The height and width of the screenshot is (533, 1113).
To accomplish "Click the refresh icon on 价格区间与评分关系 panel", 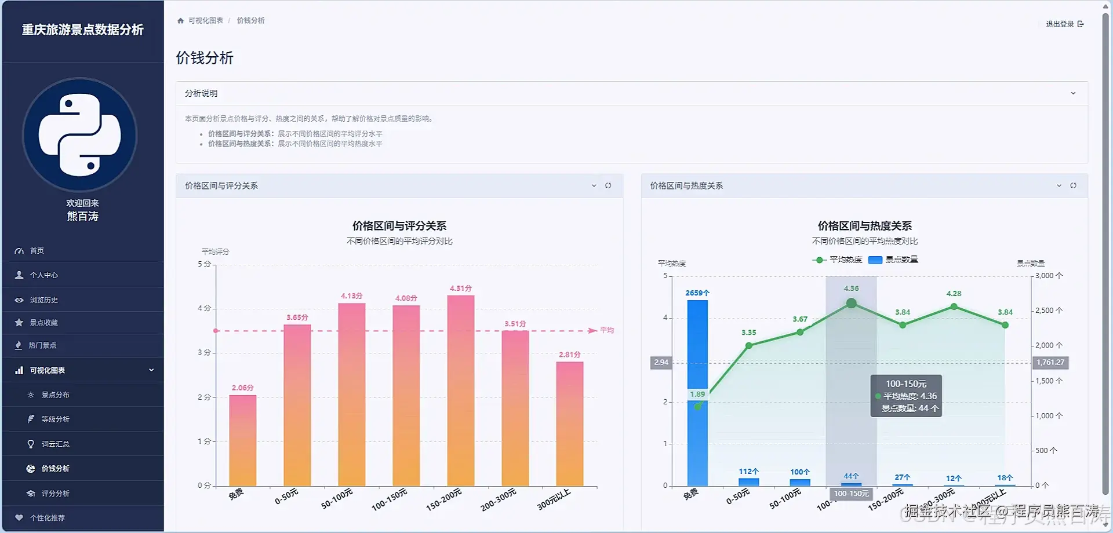I will tap(608, 185).
